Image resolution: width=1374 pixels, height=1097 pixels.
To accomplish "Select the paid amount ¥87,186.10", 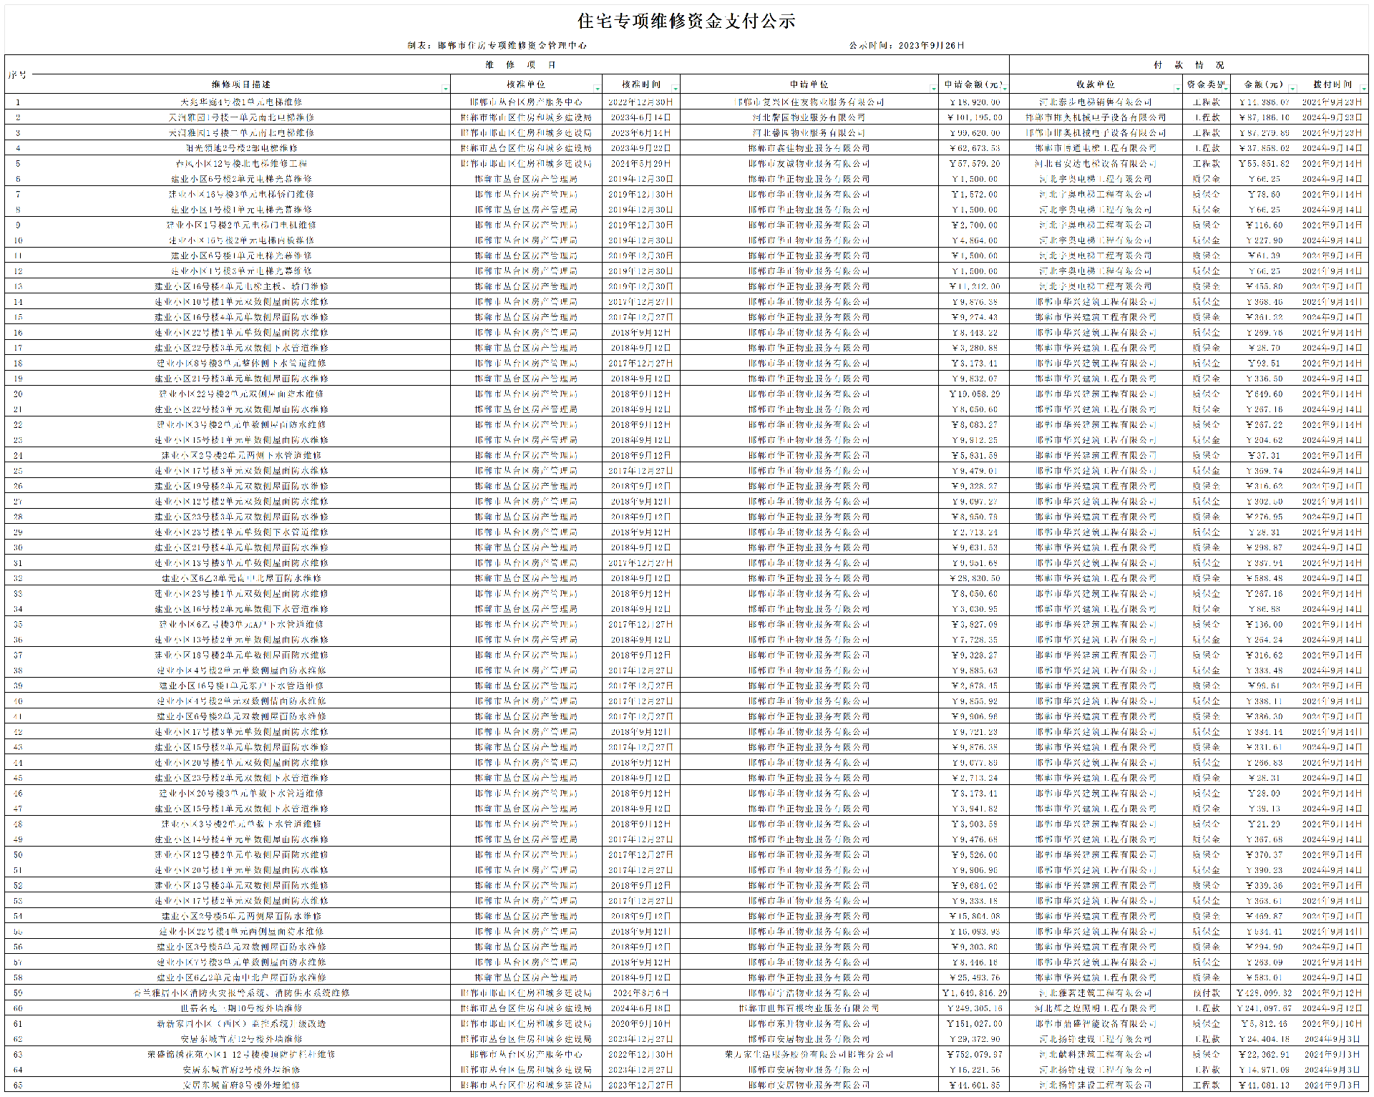I will click(1264, 117).
